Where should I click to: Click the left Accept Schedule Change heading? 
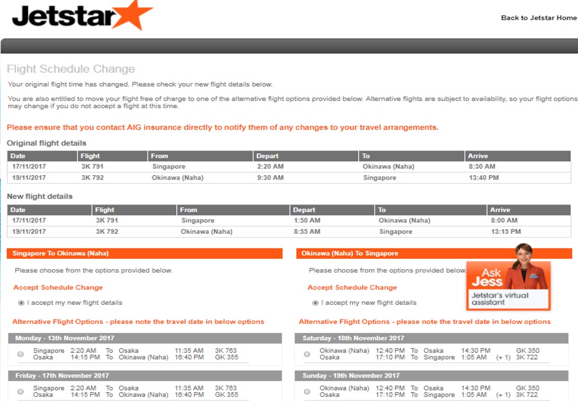tap(58, 287)
